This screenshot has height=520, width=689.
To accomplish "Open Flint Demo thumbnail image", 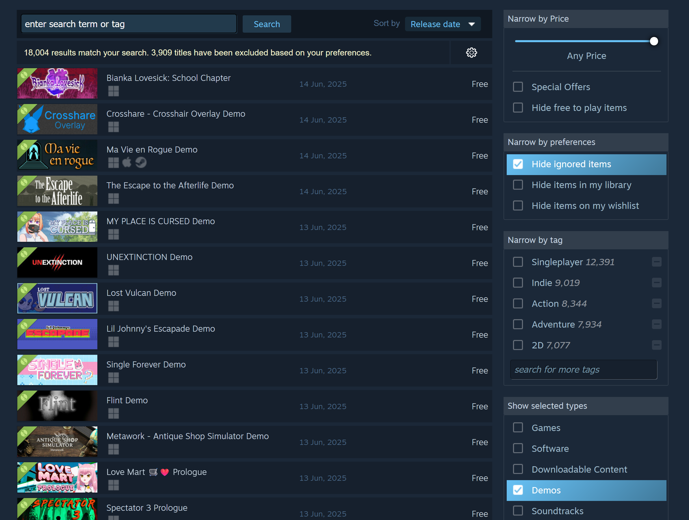I will click(x=57, y=406).
